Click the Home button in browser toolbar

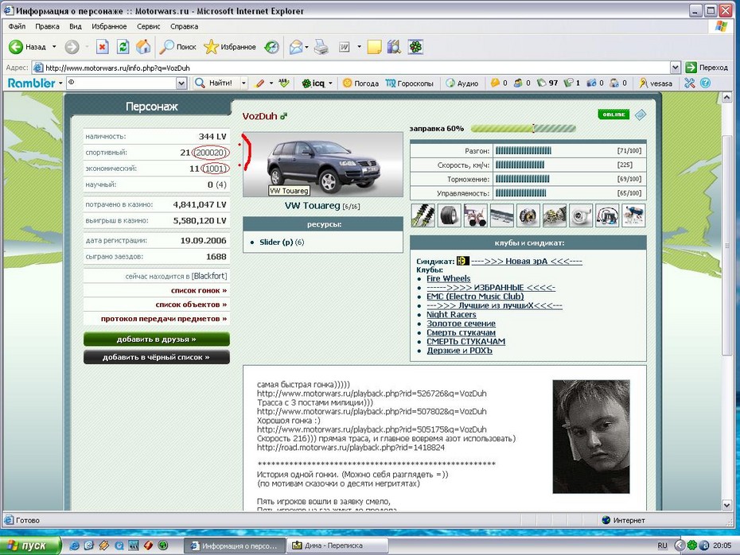143,47
